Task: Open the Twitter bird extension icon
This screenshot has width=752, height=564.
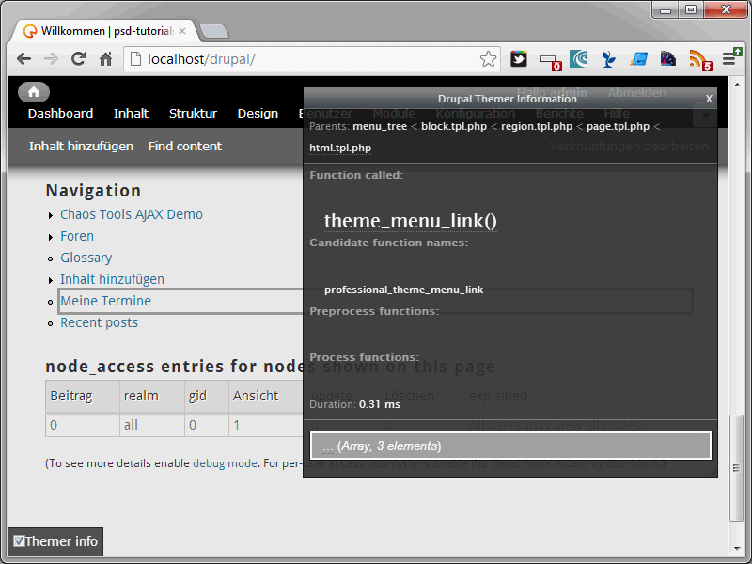Action: [519, 59]
